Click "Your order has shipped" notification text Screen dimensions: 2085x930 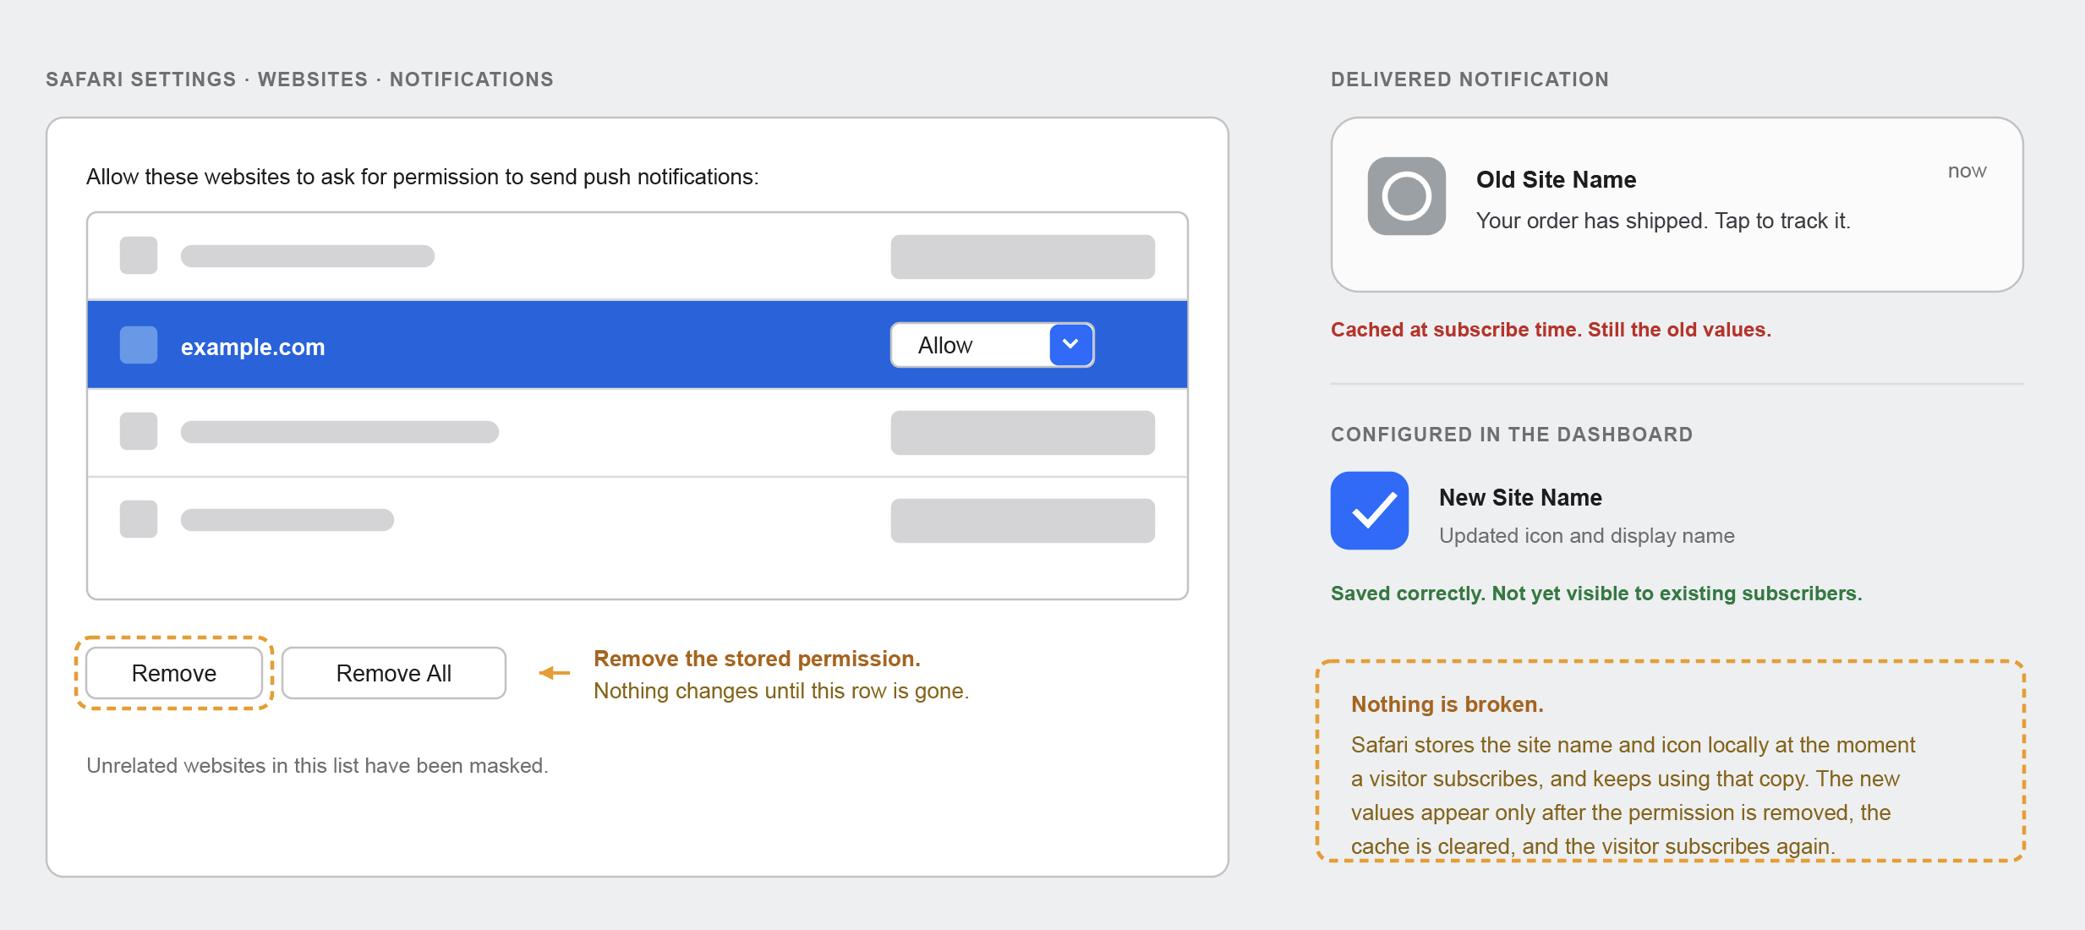[1663, 221]
